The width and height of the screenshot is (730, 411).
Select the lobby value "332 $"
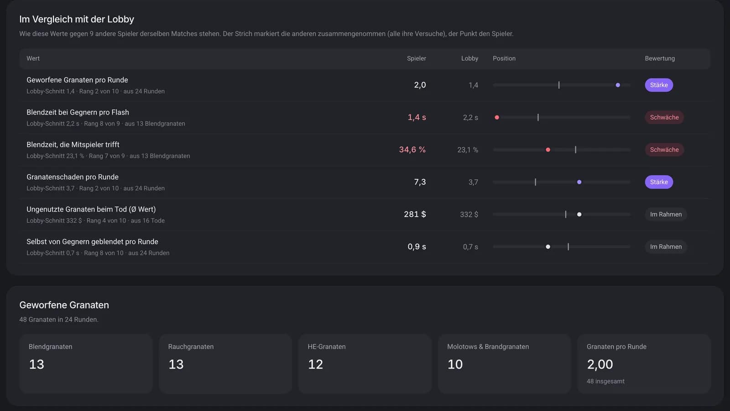tap(469, 214)
